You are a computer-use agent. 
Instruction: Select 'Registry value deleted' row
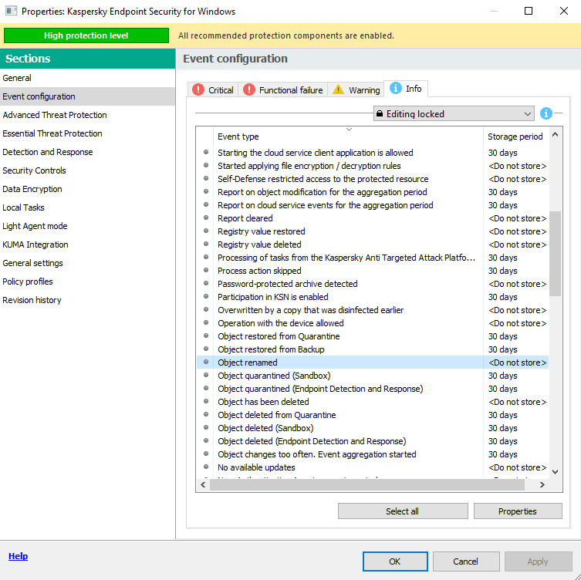tap(373, 244)
